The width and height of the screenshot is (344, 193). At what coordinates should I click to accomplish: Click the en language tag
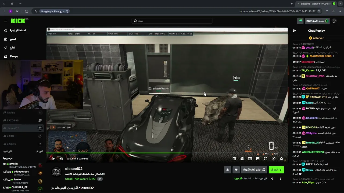(x=100, y=179)
